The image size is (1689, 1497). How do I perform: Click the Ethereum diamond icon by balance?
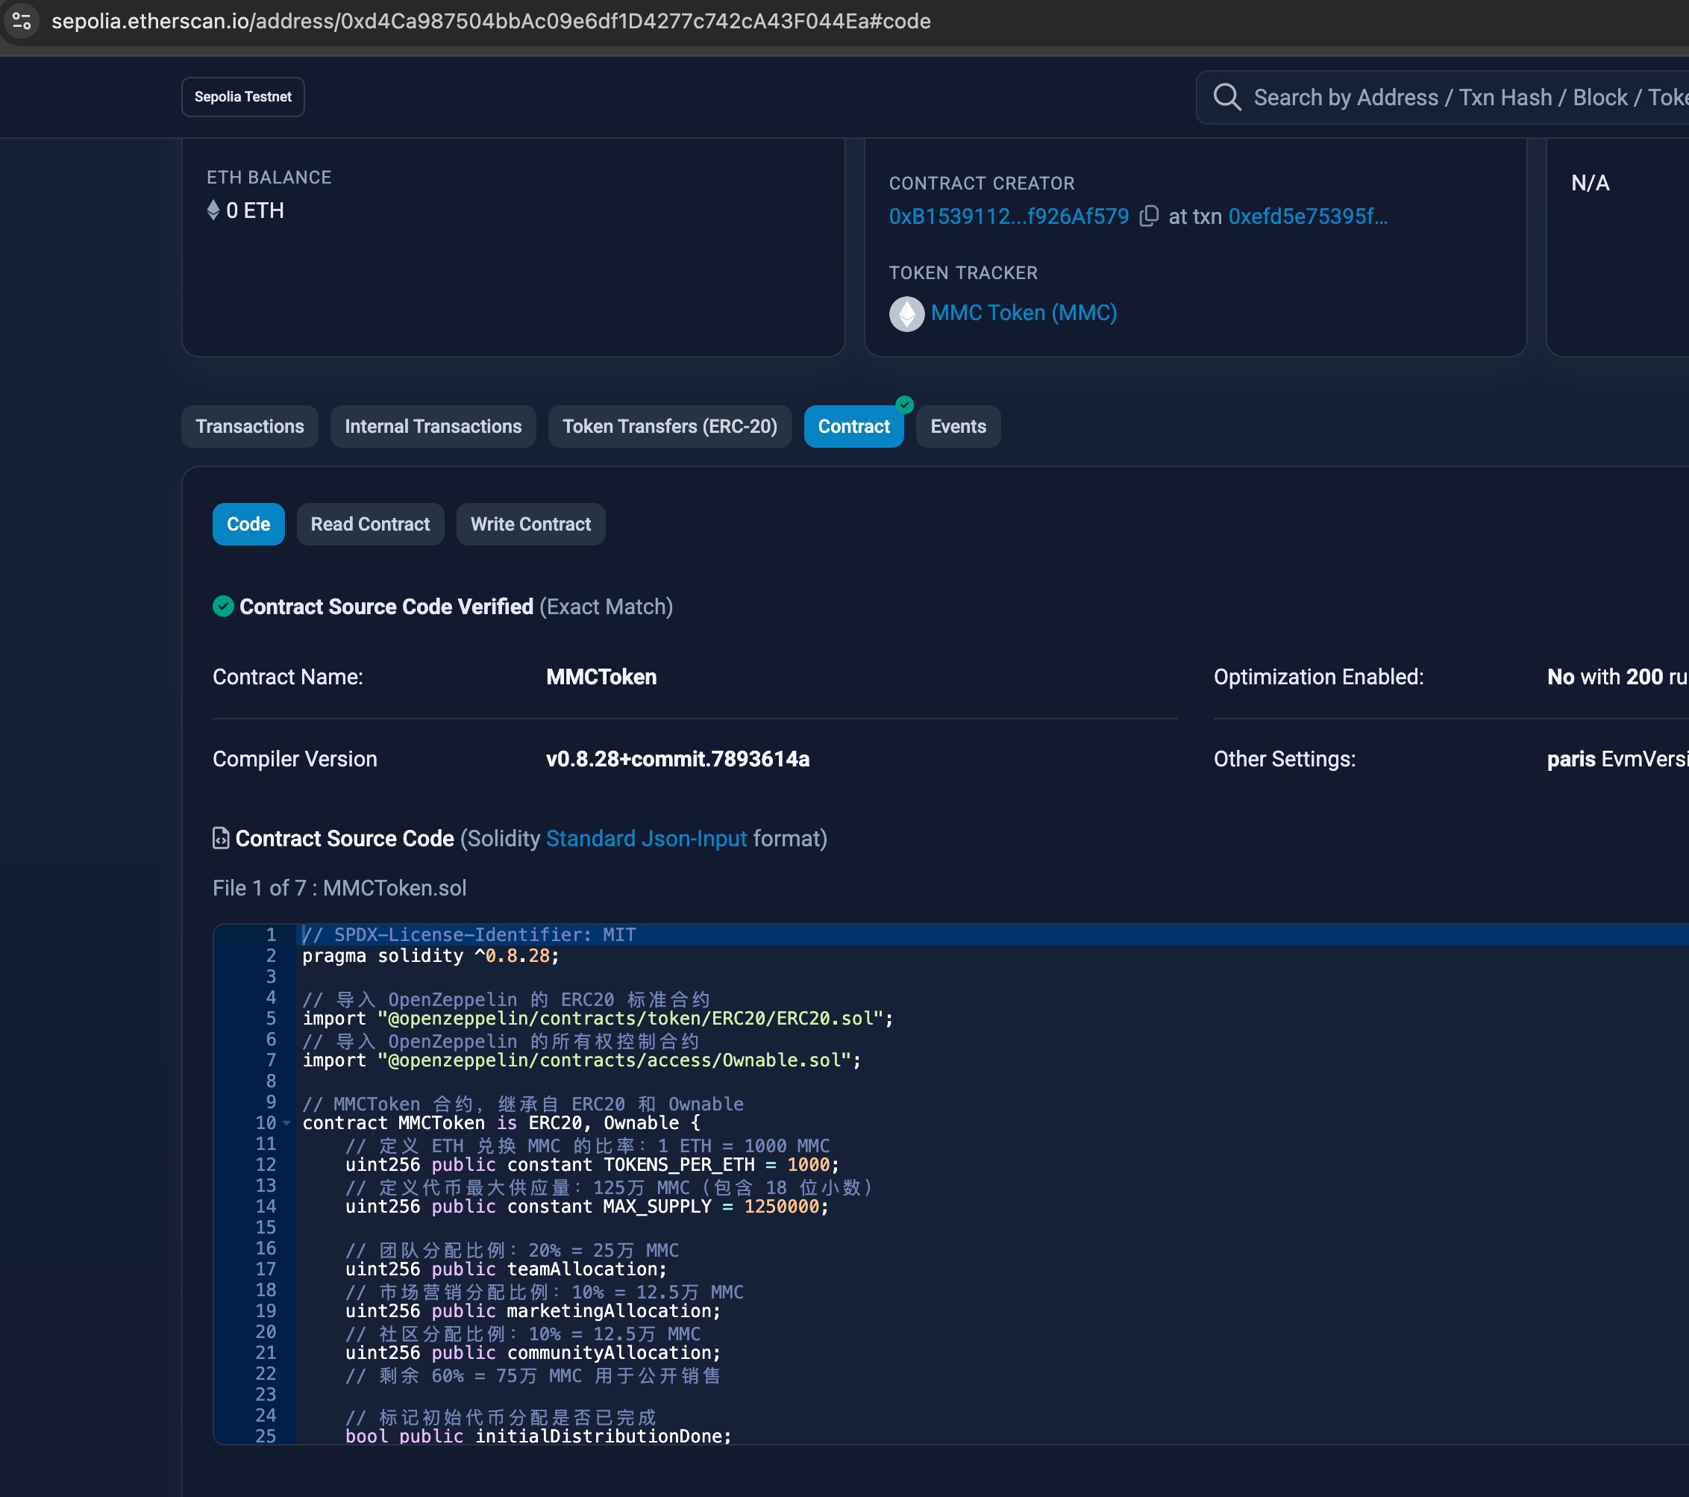point(213,210)
